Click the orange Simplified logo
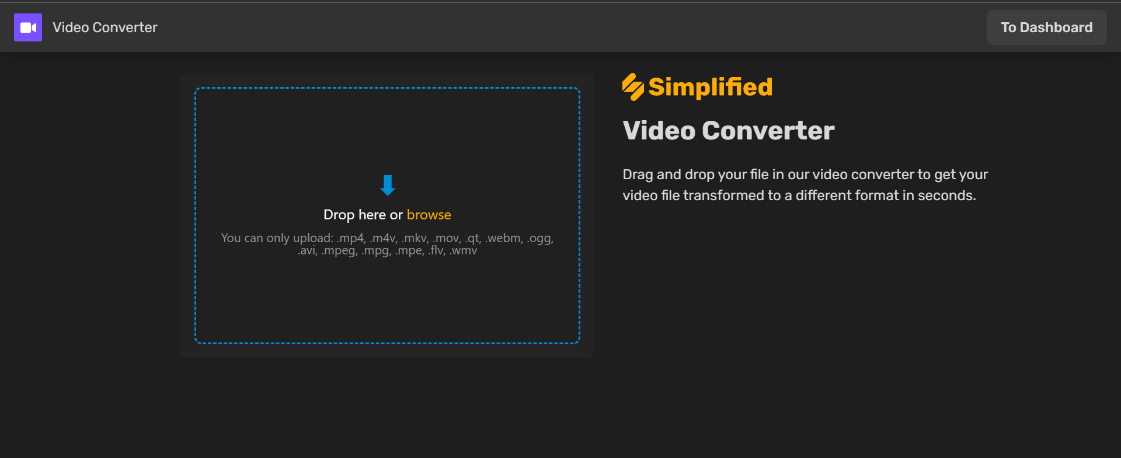 tap(697, 87)
